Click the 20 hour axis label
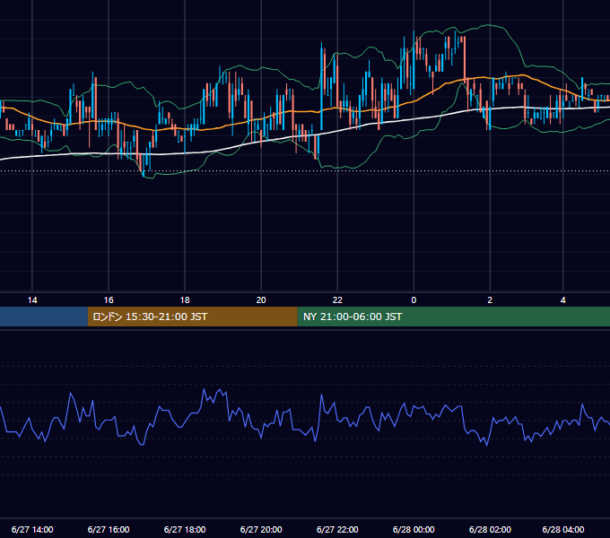The height and width of the screenshot is (538, 610). click(x=261, y=300)
